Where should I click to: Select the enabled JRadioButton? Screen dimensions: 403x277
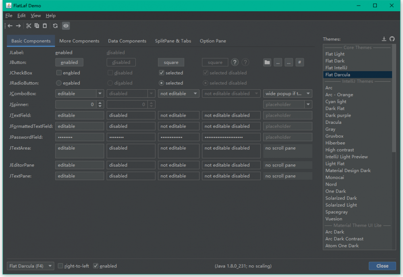(59, 83)
